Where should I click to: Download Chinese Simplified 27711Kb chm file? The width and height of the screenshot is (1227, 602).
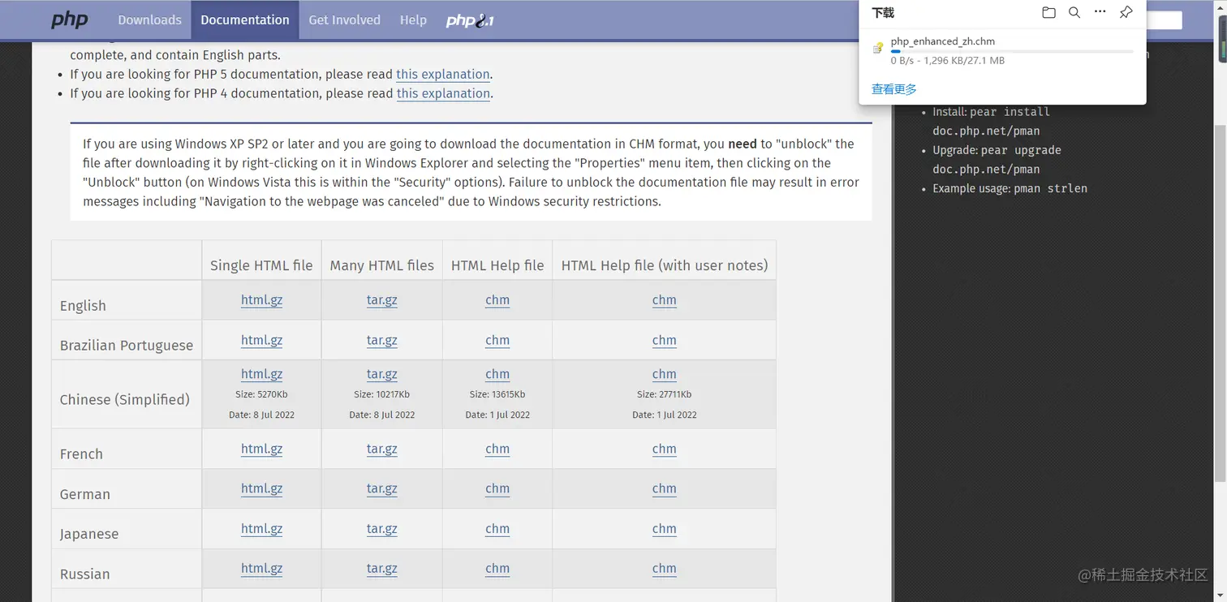point(664,374)
